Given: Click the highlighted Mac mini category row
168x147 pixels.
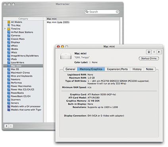Looking at the screenshot, I should pos(23,66).
